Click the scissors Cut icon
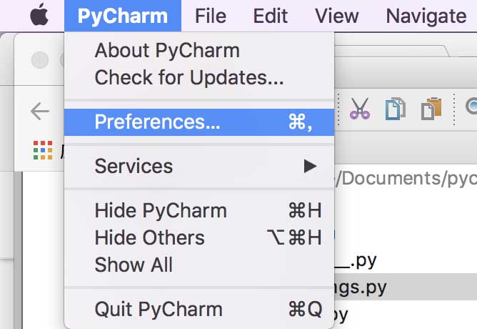This screenshot has width=477, height=329. click(x=360, y=109)
